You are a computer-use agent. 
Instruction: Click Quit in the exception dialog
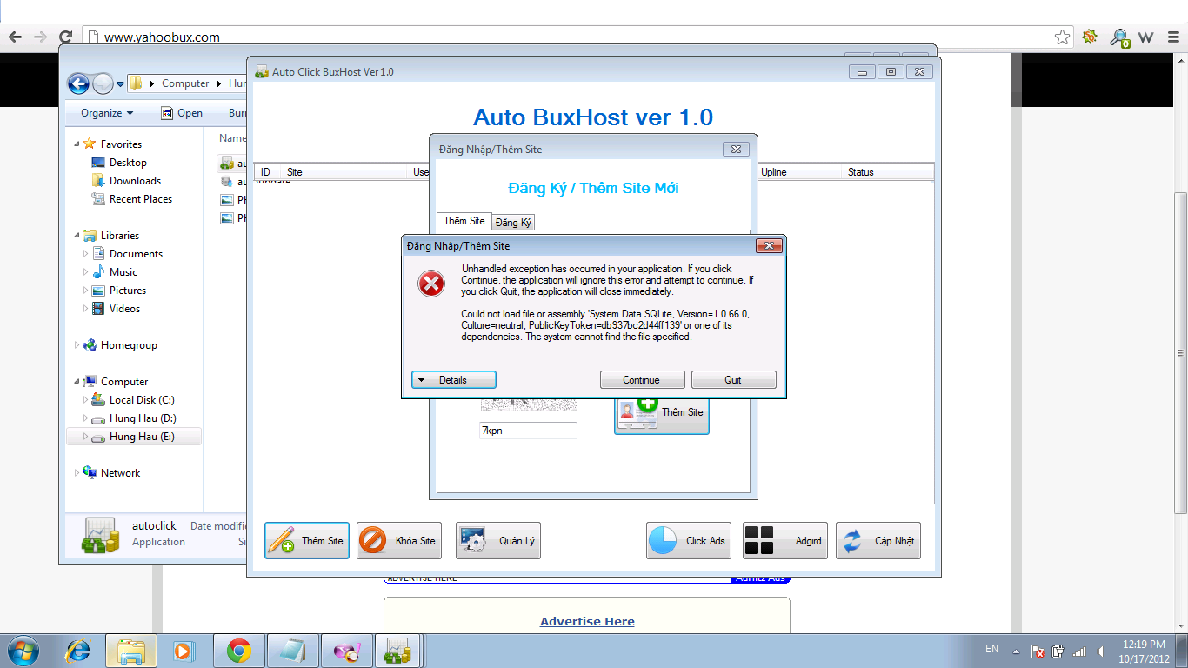pos(733,380)
